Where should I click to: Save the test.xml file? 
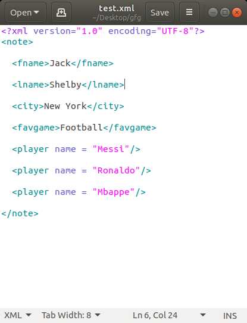pos(160,13)
